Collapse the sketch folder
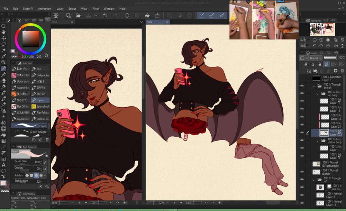Screen dimensions: 346x211 pyautogui.click(x=313, y=86)
